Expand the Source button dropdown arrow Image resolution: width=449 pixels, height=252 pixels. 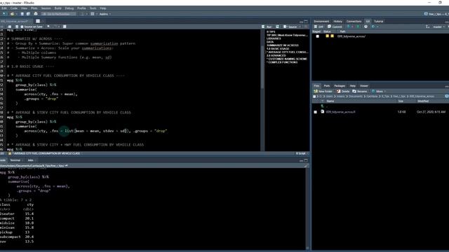(300, 27)
